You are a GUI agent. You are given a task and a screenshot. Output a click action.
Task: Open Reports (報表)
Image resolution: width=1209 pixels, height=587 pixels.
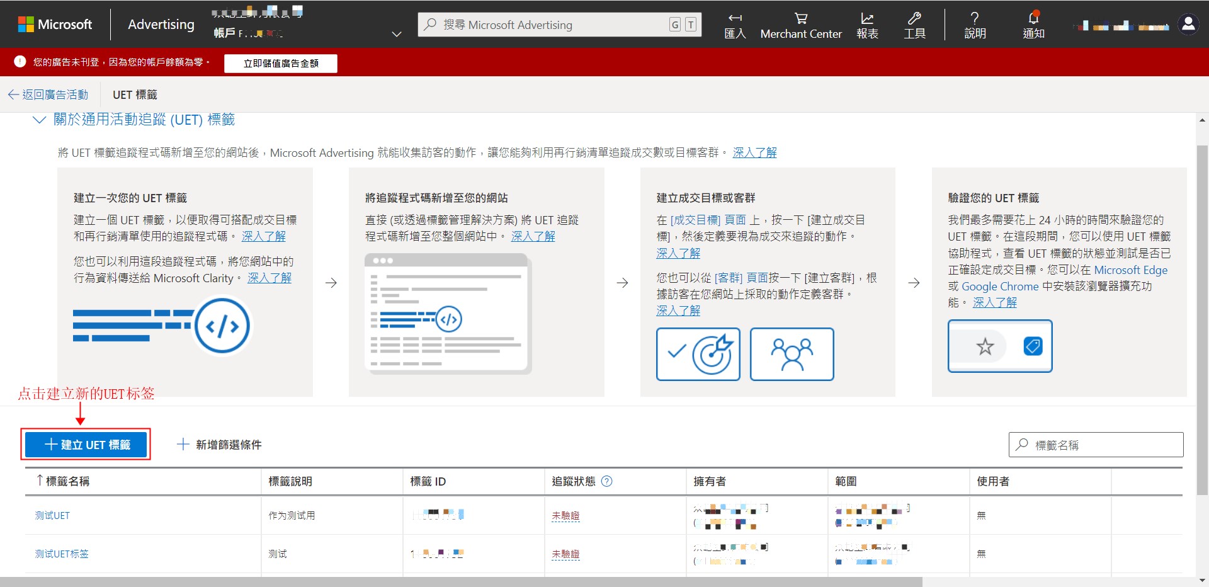tap(867, 26)
